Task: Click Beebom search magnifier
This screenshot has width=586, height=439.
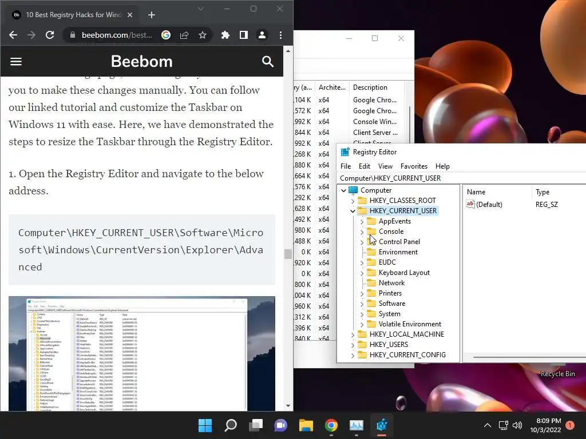Action: (268, 61)
